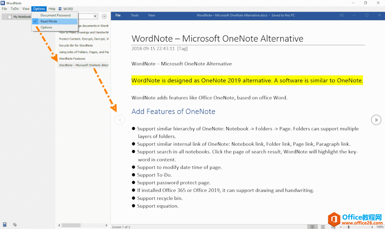Switch to Read Mode view in status bar
The image size is (385, 229).
[312, 227]
